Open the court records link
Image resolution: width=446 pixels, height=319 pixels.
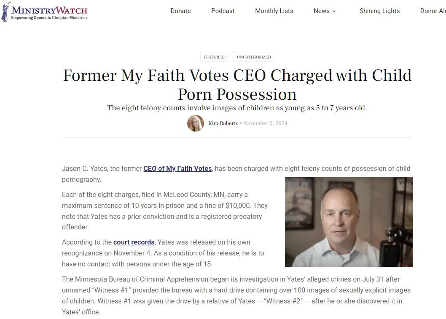[x=134, y=242]
